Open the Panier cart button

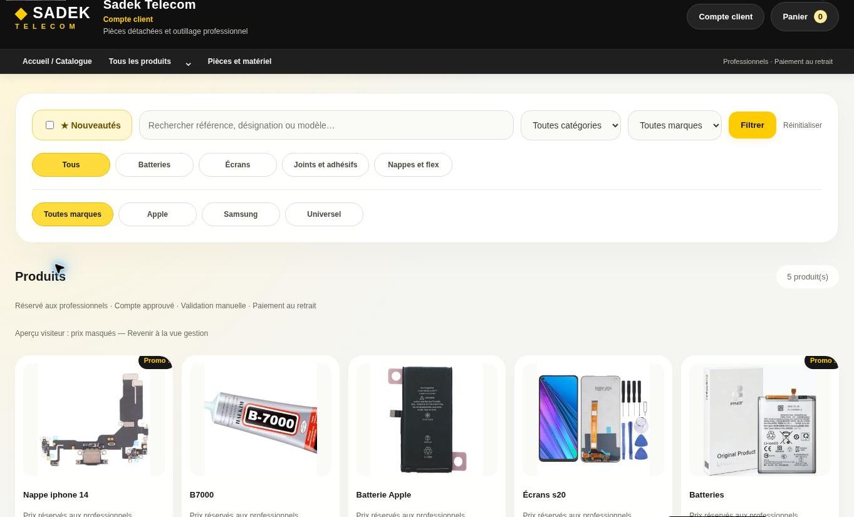pyautogui.click(x=805, y=17)
